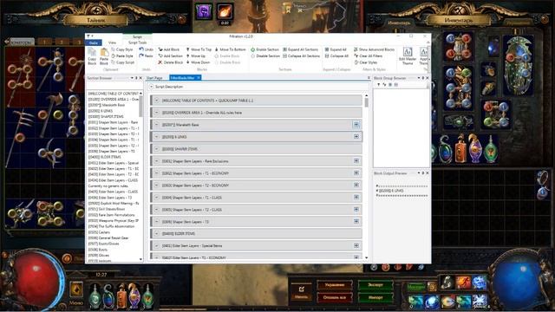Open the View ribbon tab
555x312 pixels.
pos(112,42)
